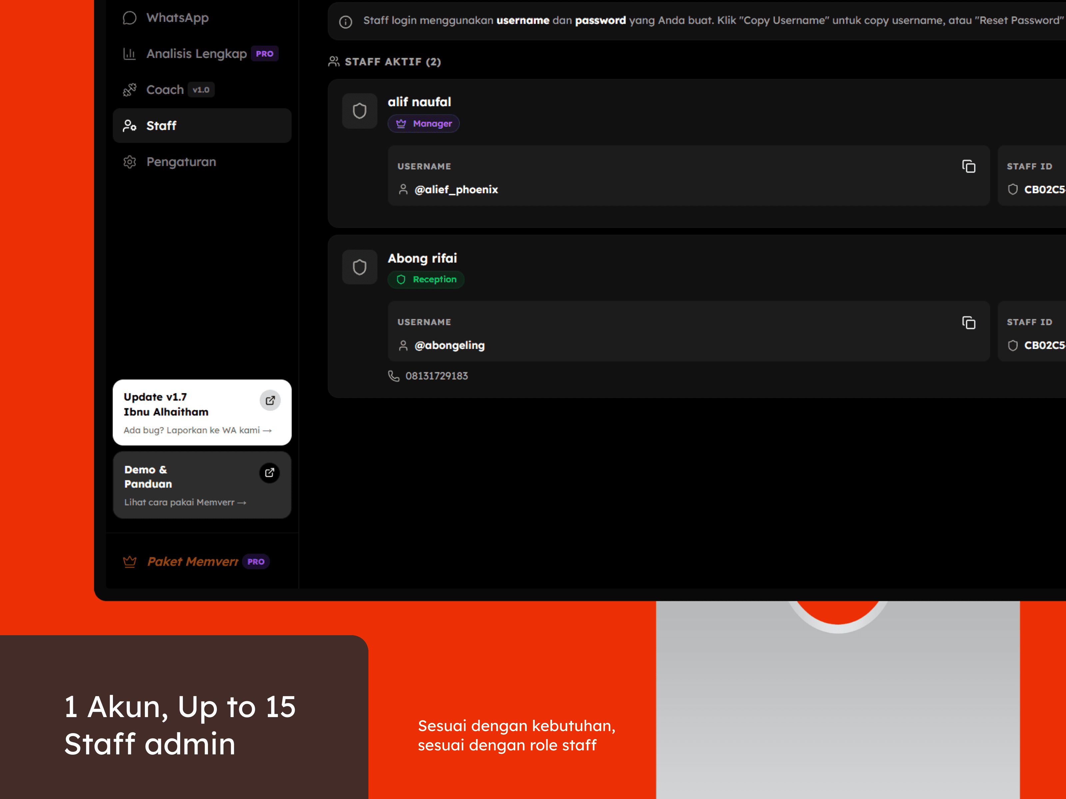Click the @alief_phoenix username field
The width and height of the screenshot is (1066, 799).
[x=456, y=190]
